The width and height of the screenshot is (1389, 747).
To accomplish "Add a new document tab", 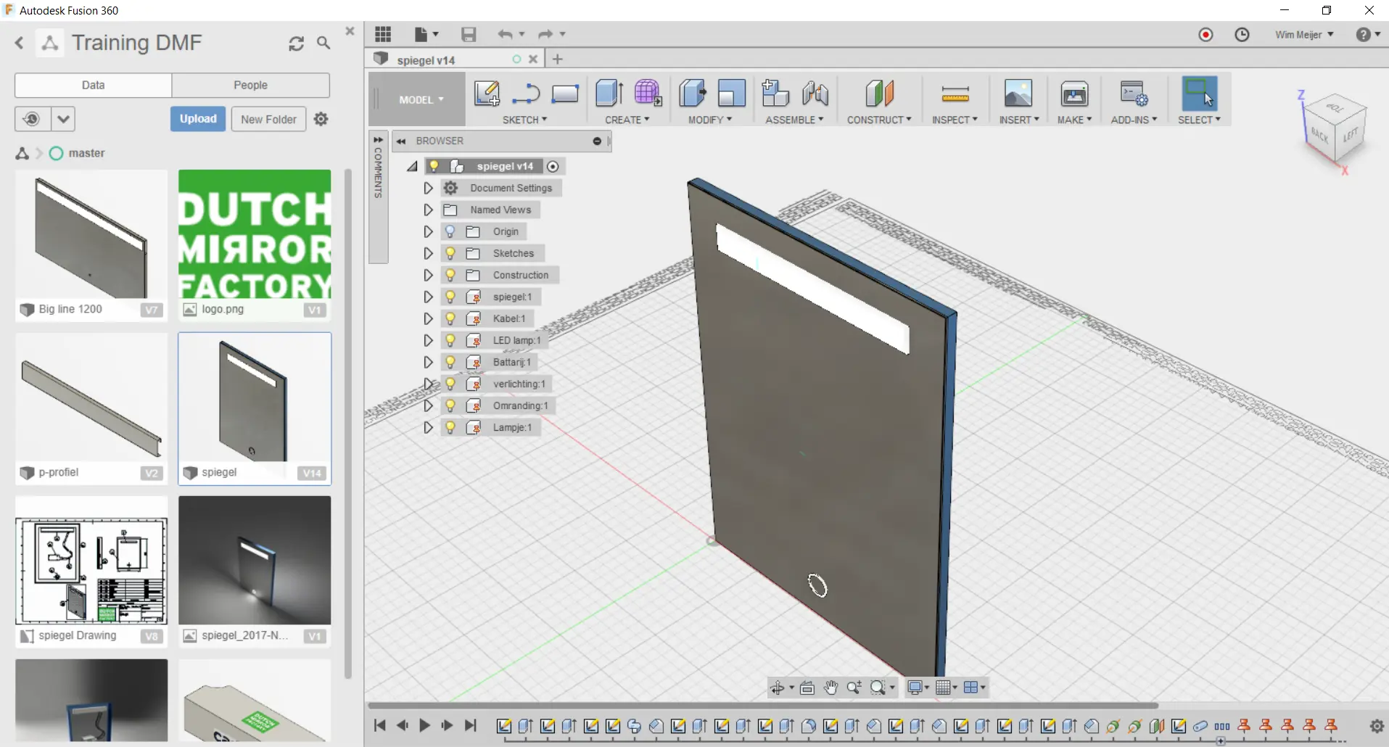I will pos(557,59).
